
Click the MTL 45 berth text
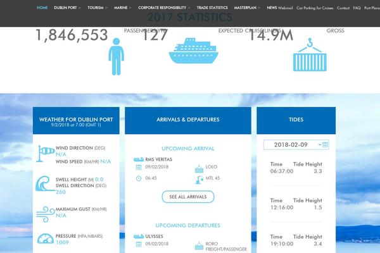tap(213, 178)
